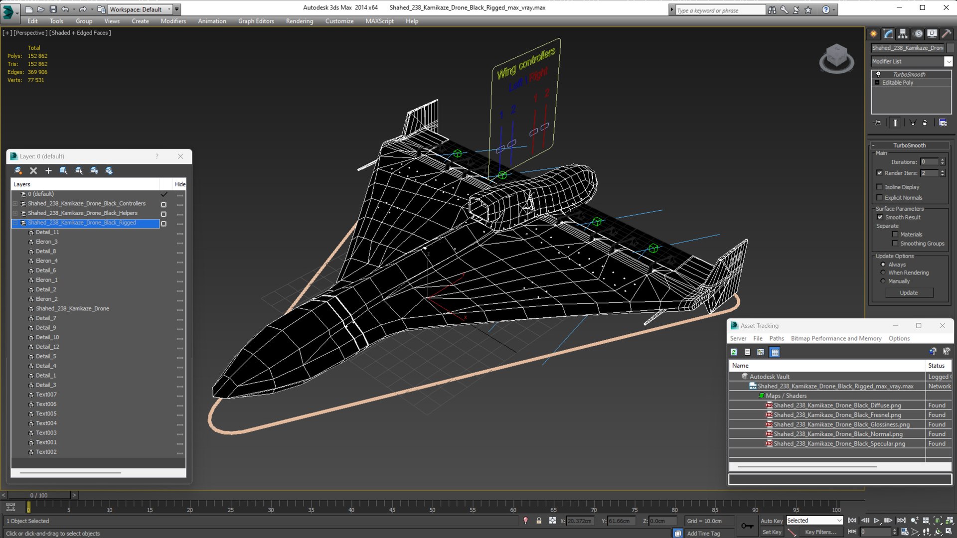957x538 pixels.
Task: Enable the Explicit Normals checkbox
Action: [x=880, y=198]
